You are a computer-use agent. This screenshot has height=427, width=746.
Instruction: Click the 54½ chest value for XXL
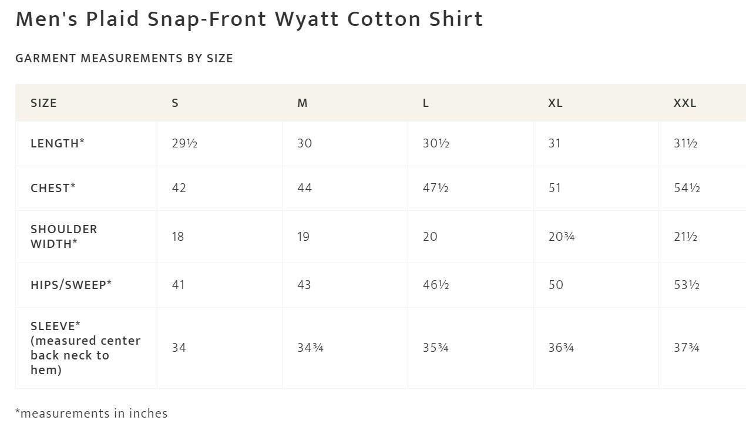tap(687, 188)
